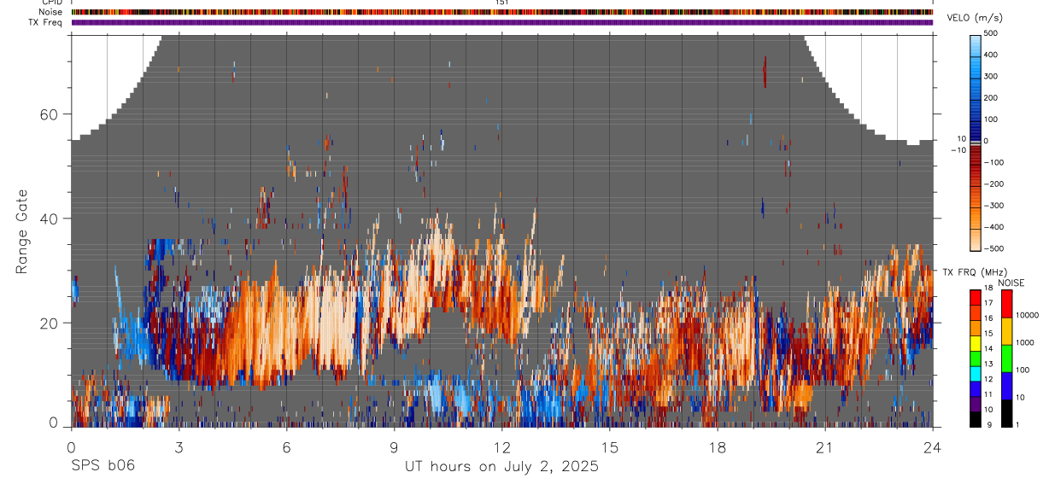Click the Noise strip bar along the top
This screenshot has width=1049, height=484.
(502, 12)
